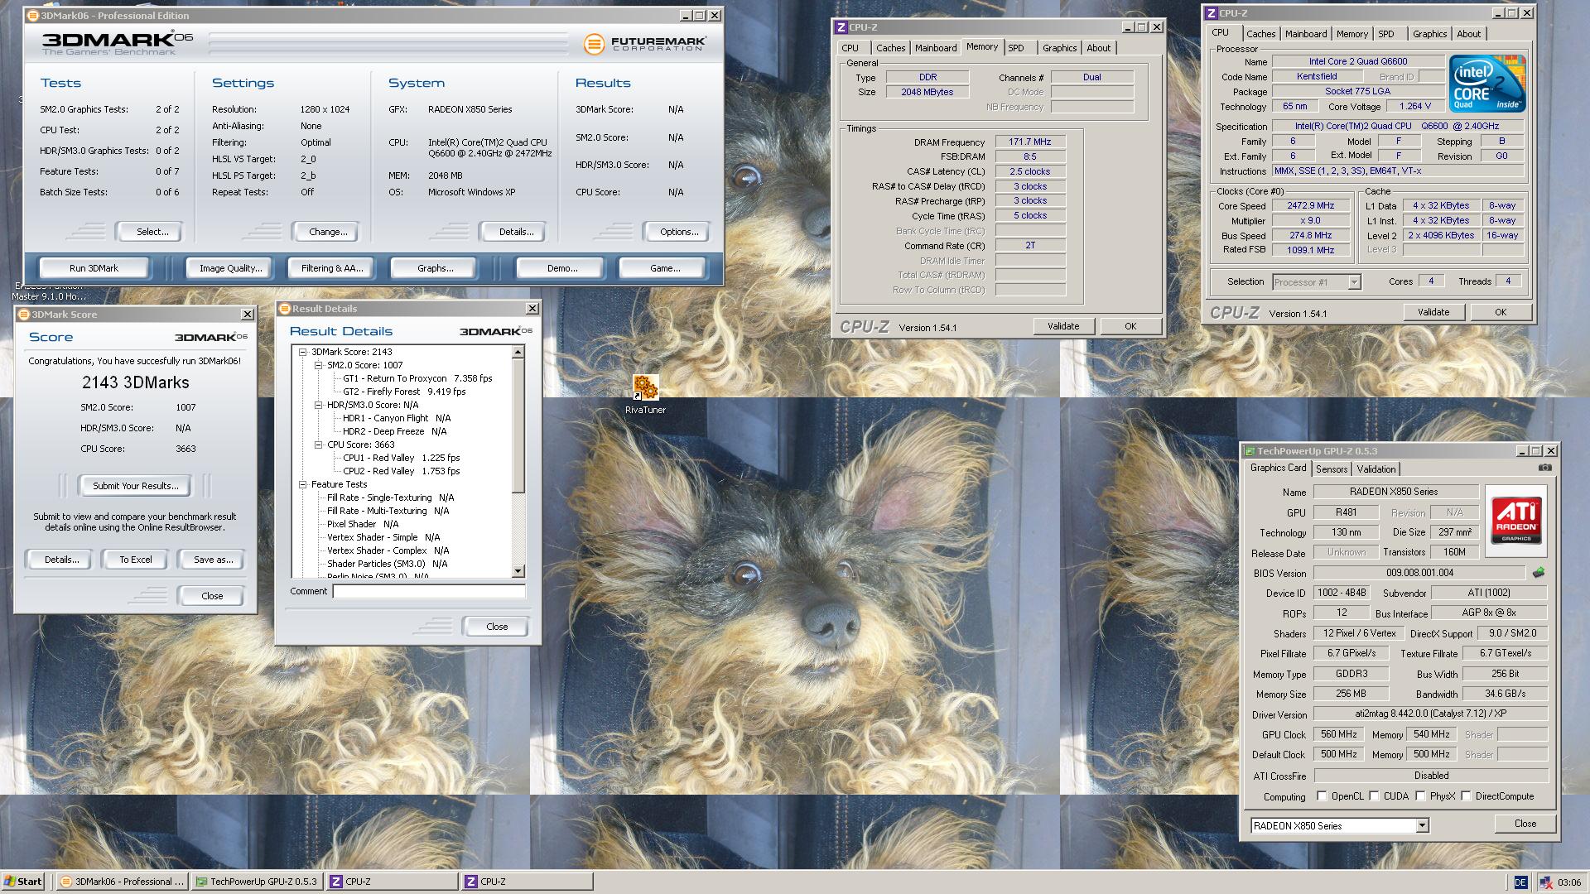1590x894 pixels.
Task: Click the Result Details scroll up arrow
Action: click(518, 353)
